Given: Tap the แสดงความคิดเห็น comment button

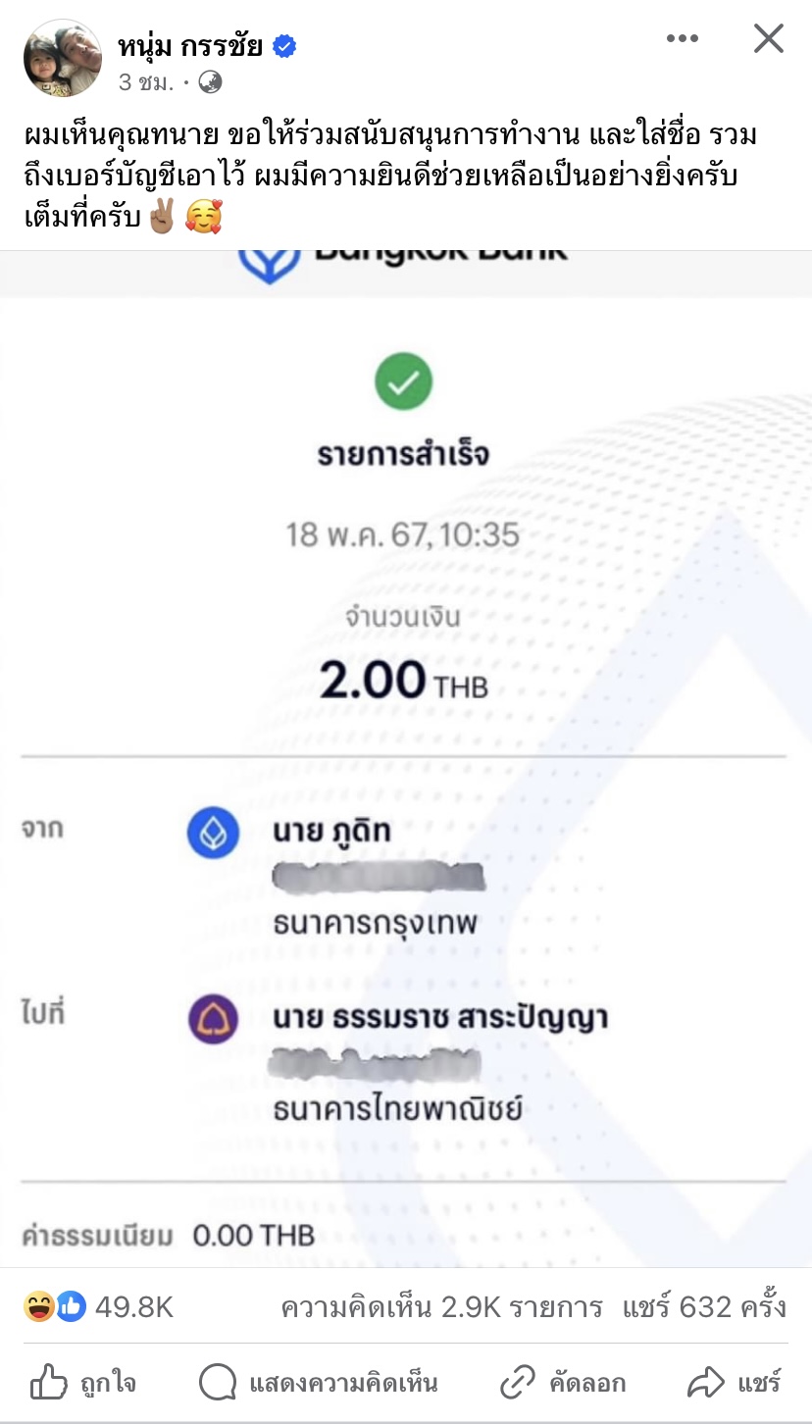Looking at the screenshot, I should (318, 1383).
